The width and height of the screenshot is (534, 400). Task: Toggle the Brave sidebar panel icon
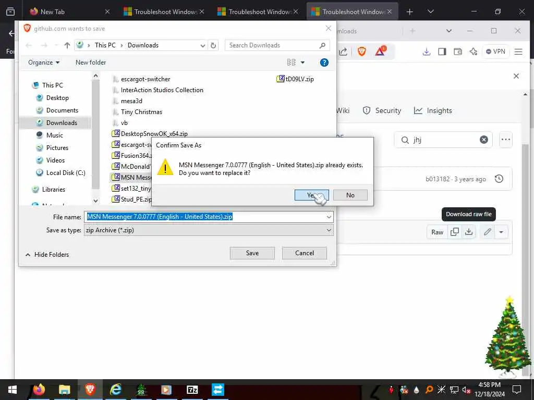[442, 52]
